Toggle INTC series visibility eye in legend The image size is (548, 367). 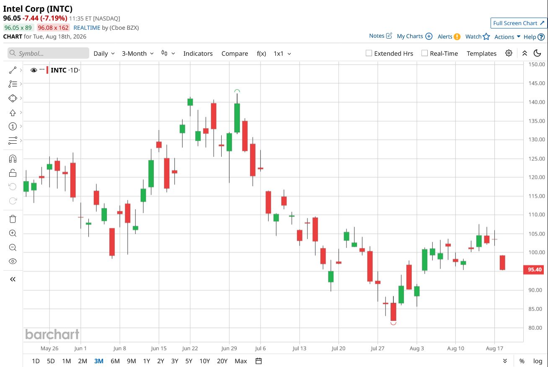coord(34,70)
